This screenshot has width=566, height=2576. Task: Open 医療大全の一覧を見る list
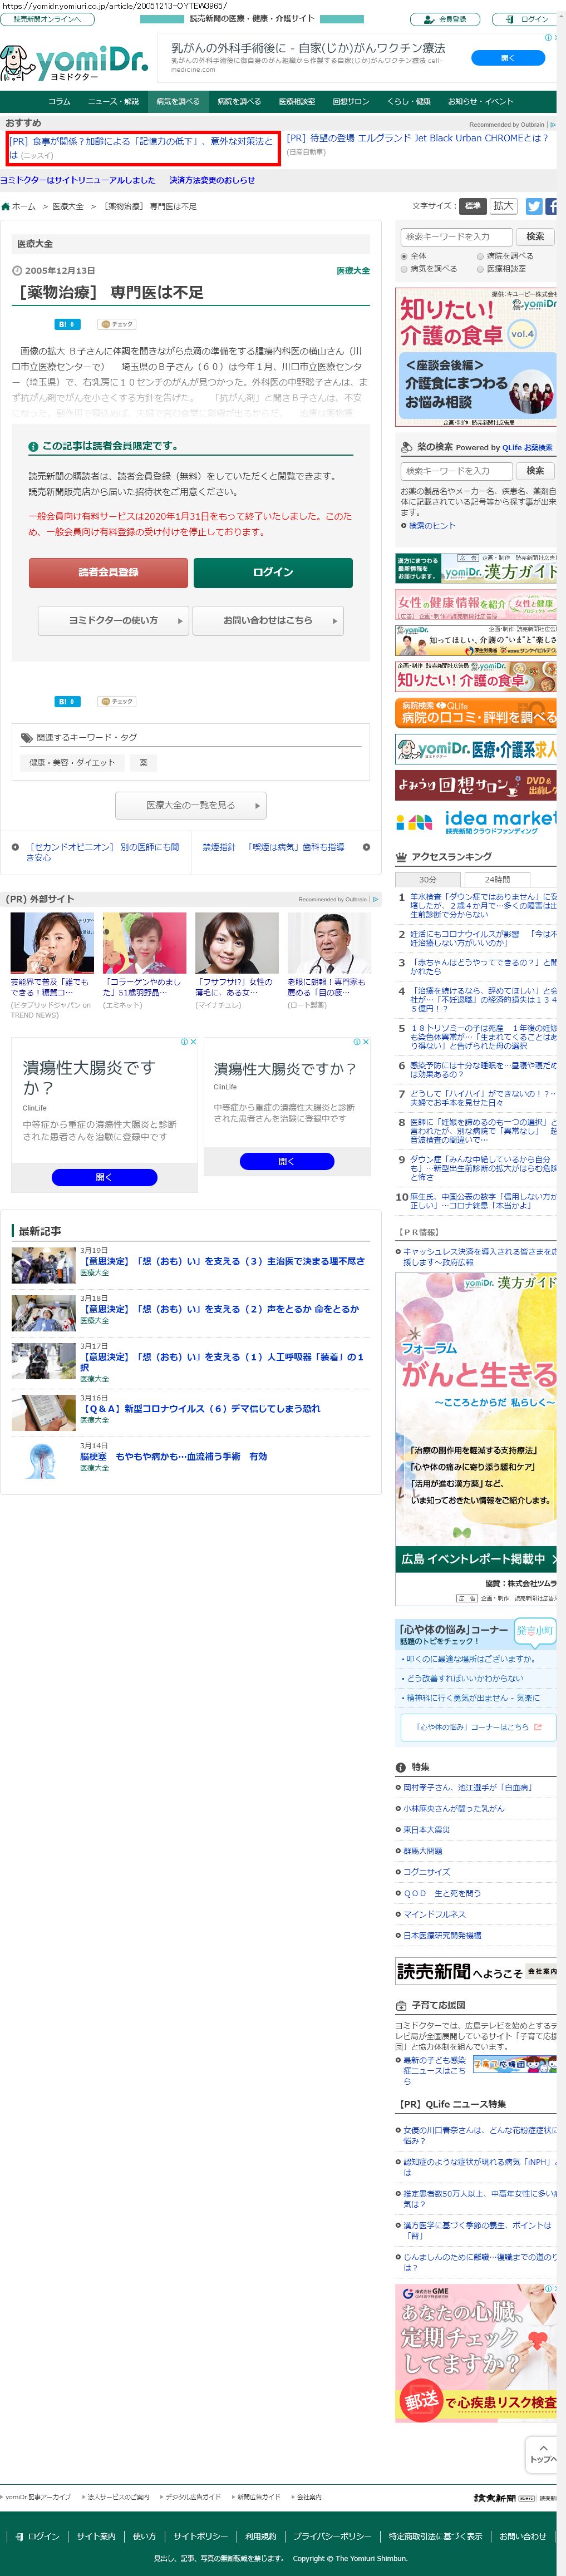click(191, 805)
